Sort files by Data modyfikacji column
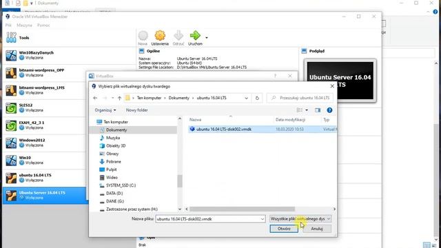The width and height of the screenshot is (441, 248). pyautogui.click(x=290, y=119)
